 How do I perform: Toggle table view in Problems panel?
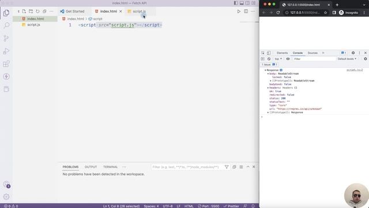click(241, 167)
